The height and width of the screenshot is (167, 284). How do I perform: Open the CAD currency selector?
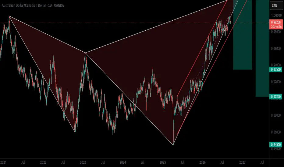pos(276,5)
